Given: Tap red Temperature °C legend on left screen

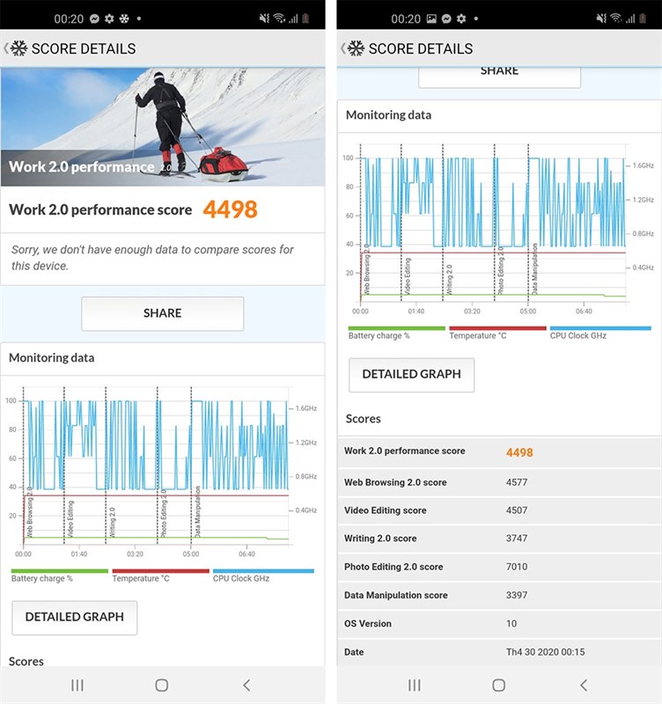Looking at the screenshot, I should pos(160,576).
